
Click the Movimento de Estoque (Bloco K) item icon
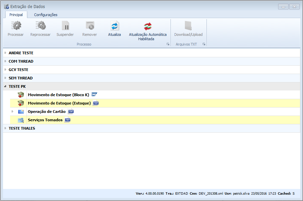click(21, 95)
